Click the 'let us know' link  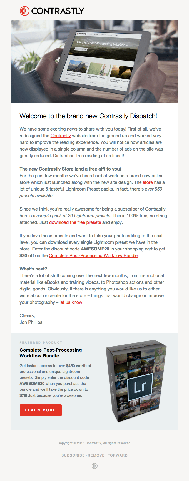click(71, 302)
